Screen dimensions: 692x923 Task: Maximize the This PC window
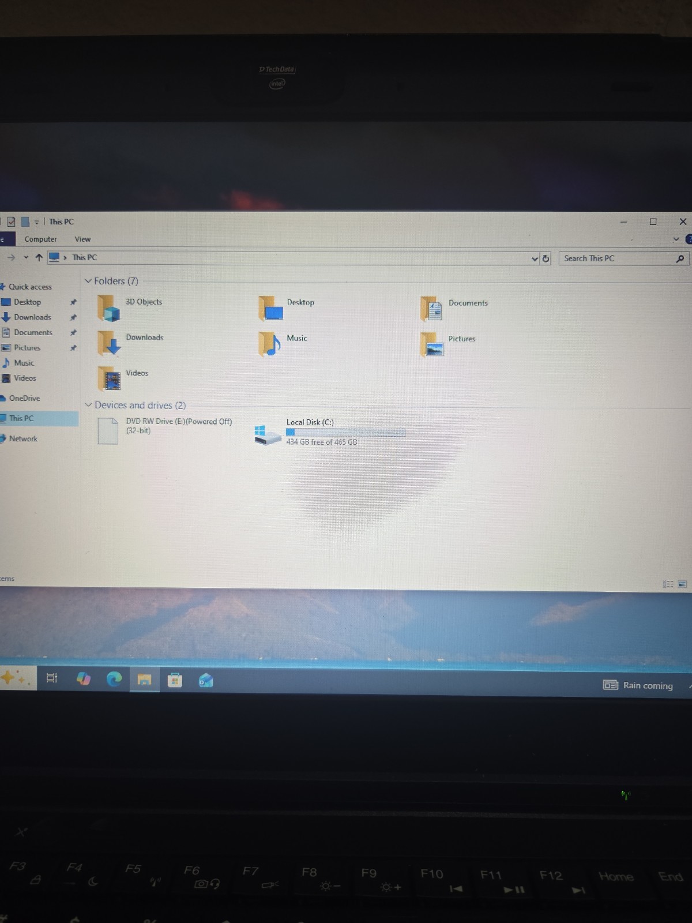tap(653, 222)
